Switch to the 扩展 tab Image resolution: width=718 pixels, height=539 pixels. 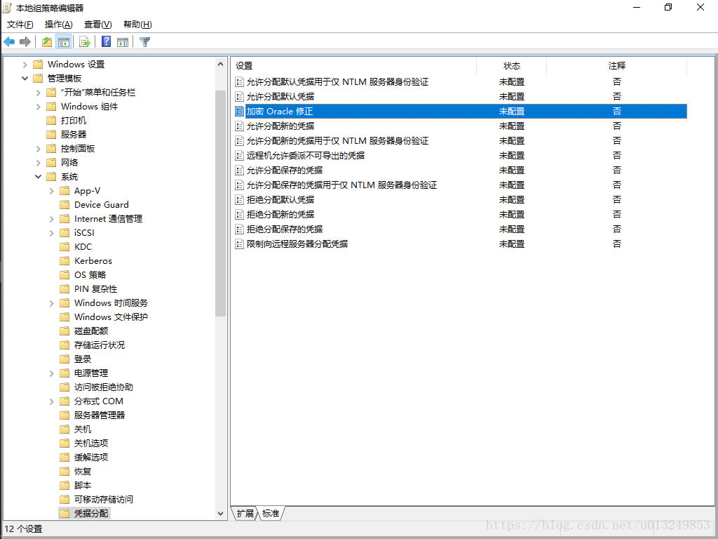(x=245, y=513)
